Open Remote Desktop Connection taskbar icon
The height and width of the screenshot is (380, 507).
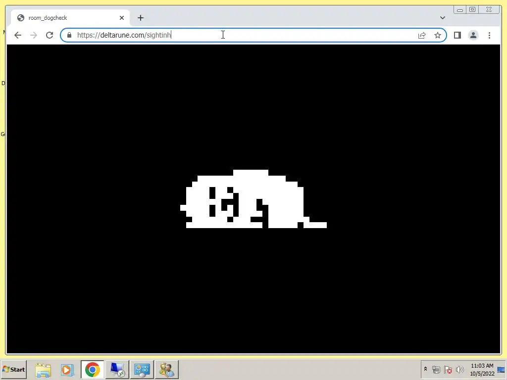[117, 370]
